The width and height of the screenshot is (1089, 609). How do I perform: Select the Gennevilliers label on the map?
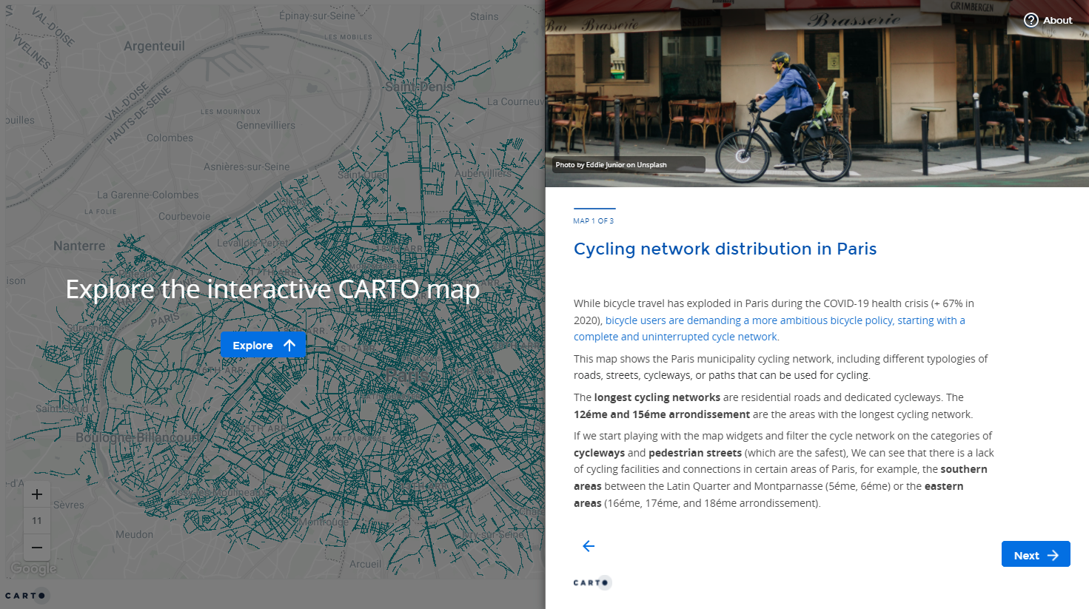[x=265, y=125]
